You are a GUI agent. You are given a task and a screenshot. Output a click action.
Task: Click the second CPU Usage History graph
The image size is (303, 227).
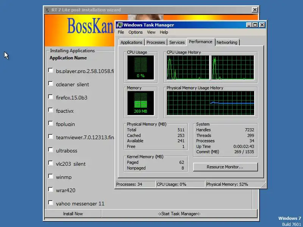[x=233, y=68]
